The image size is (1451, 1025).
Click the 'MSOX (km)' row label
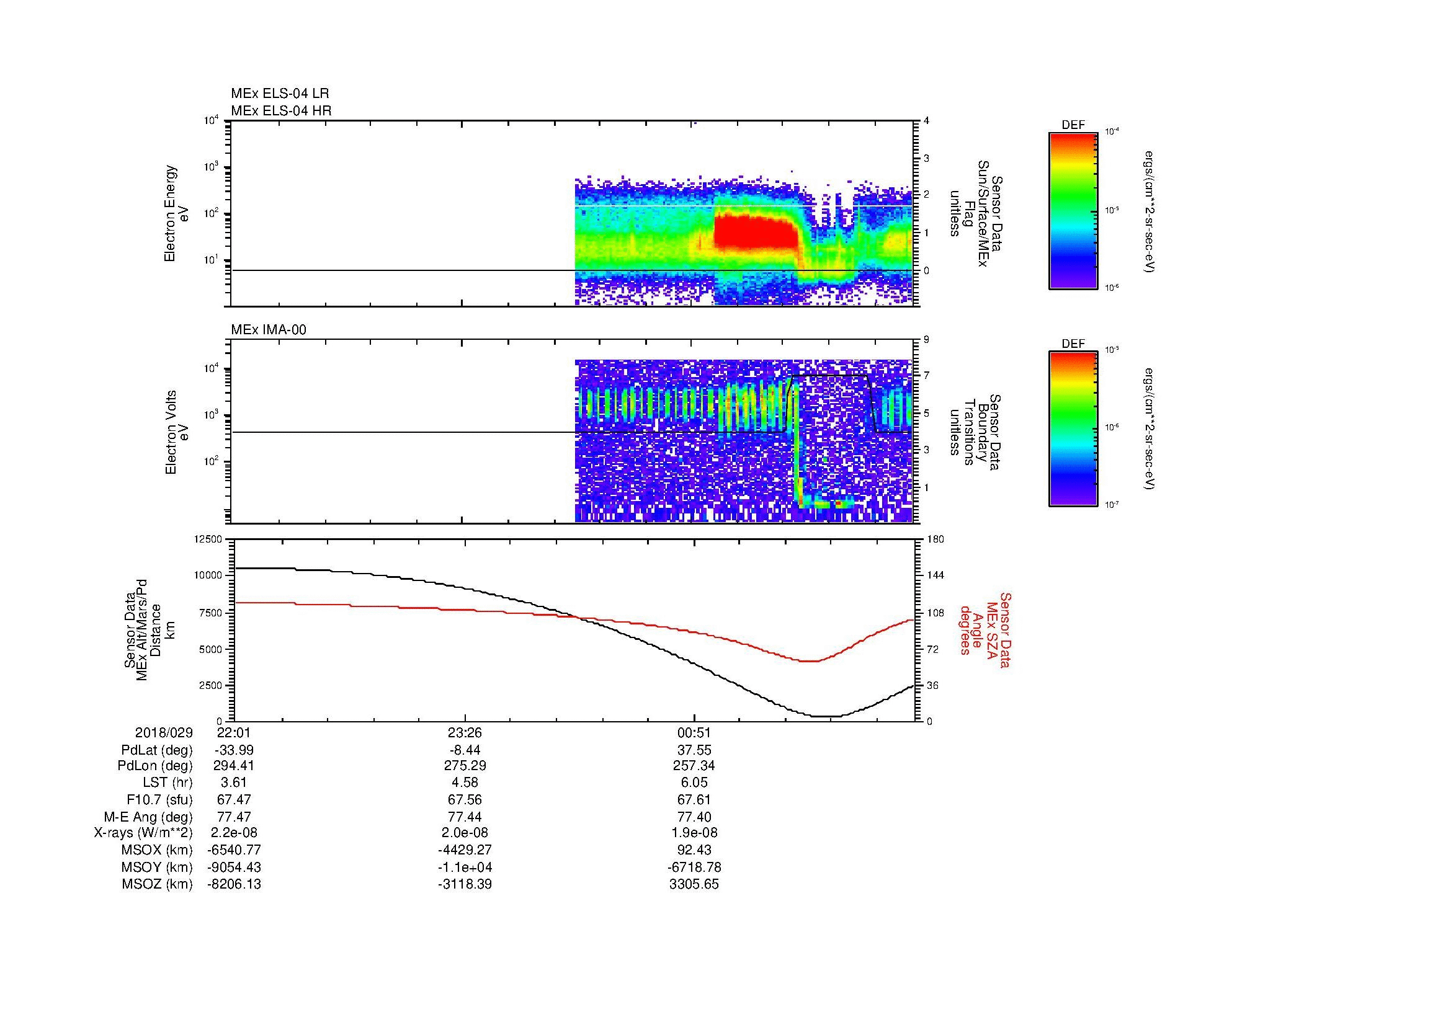pos(157,851)
